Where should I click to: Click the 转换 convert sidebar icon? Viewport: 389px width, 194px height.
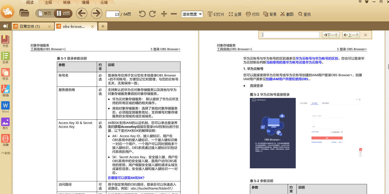pyautogui.click(x=5, y=91)
